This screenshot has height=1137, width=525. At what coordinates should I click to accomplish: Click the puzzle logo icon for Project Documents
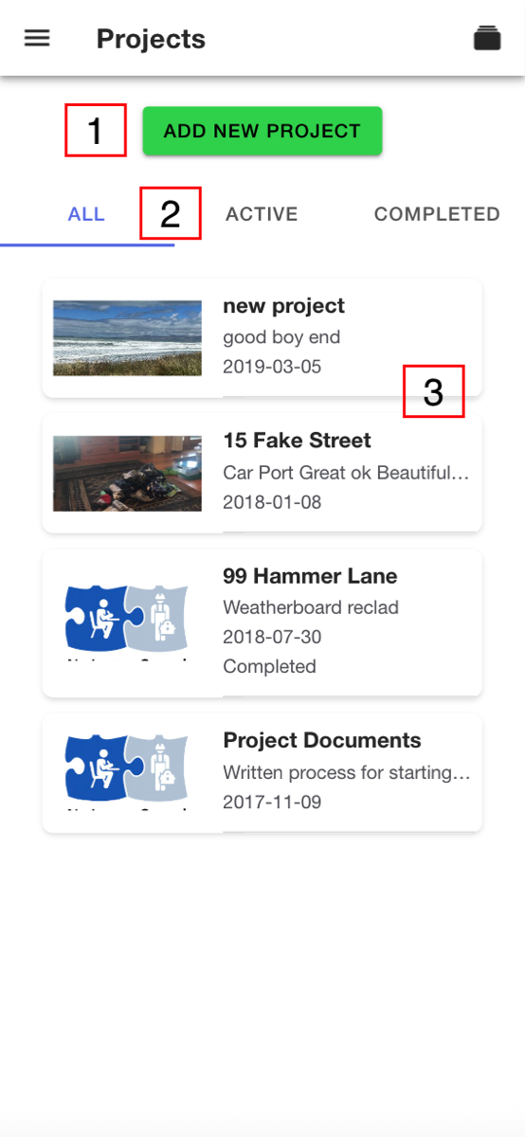pyautogui.click(x=127, y=772)
